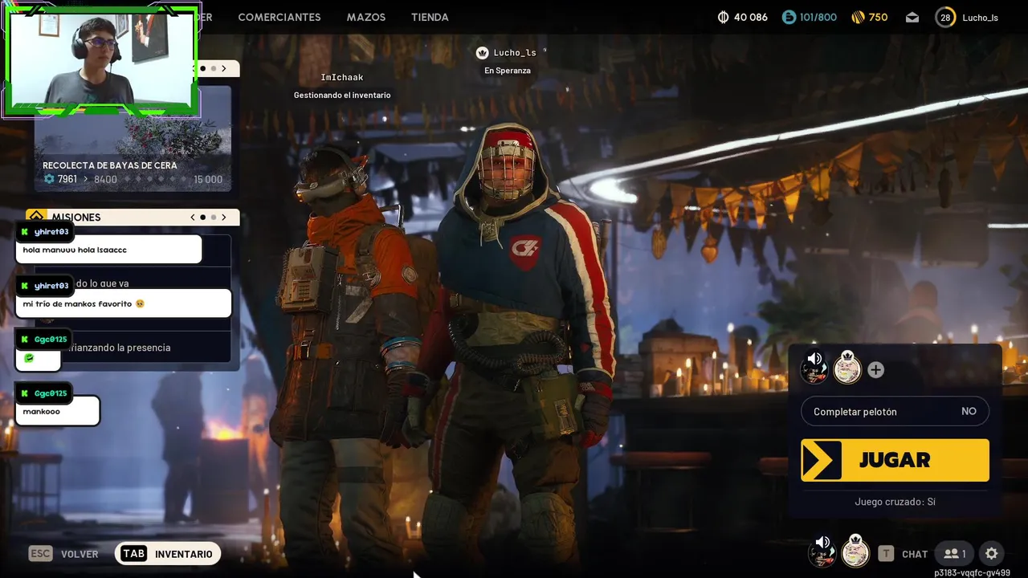Click the MISIONES panel header
1028x578 pixels.
pos(133,217)
